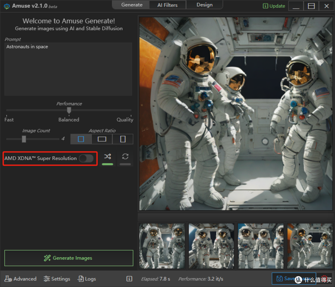Click the red trash delete icon

(324, 278)
